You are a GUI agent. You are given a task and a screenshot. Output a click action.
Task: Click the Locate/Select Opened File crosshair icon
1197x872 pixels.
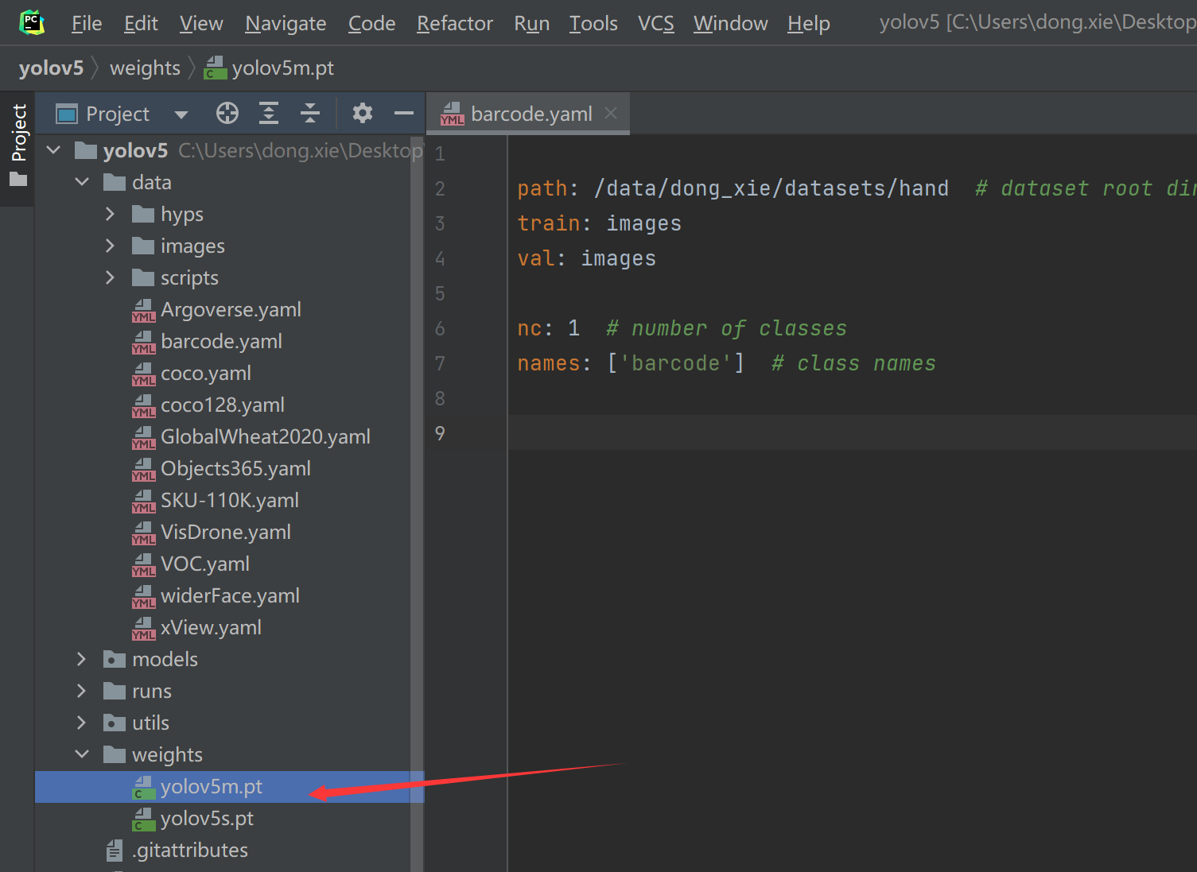(227, 114)
